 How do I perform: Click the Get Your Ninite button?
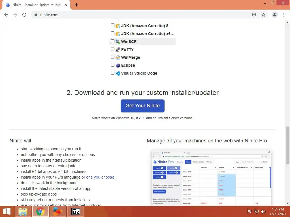[x=142, y=106]
